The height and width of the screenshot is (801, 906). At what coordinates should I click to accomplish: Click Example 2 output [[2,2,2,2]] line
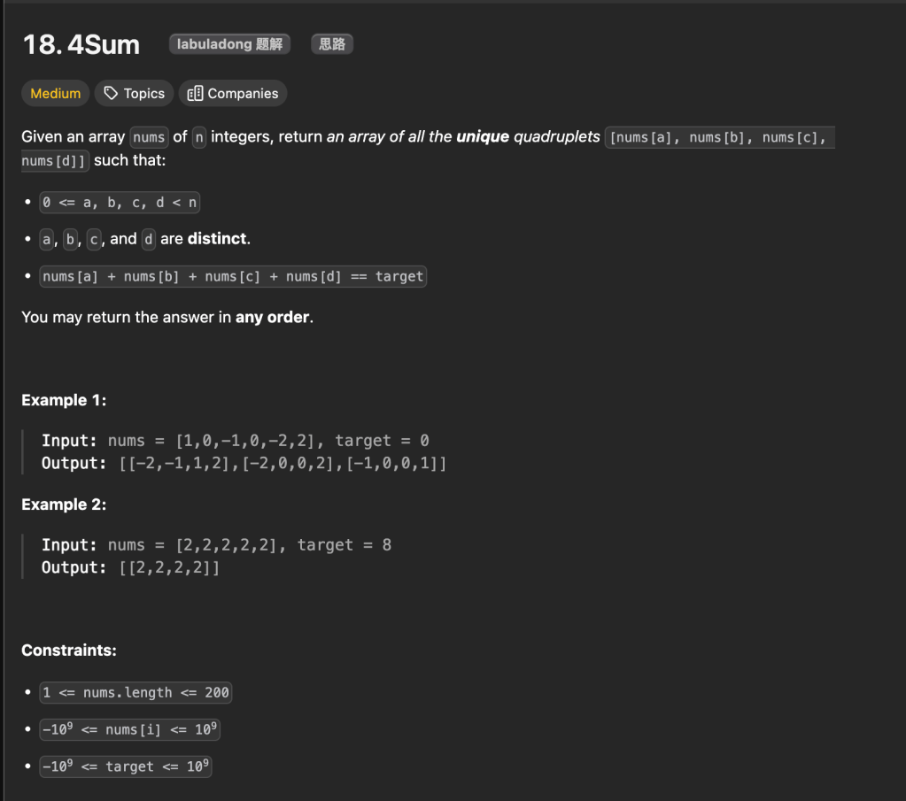[131, 567]
